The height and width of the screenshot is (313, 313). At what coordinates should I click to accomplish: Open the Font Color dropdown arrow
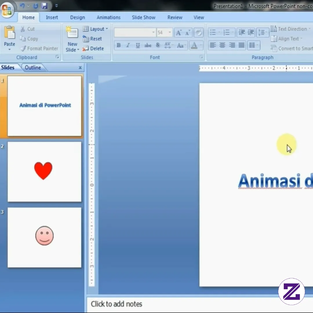201,45
